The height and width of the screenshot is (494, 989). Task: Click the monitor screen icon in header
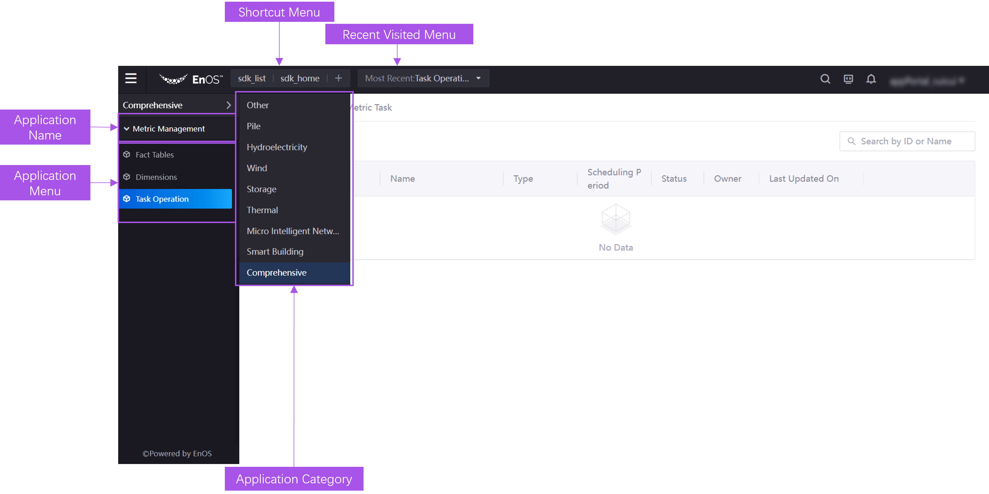(848, 79)
